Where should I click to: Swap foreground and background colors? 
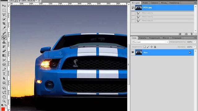6,105
